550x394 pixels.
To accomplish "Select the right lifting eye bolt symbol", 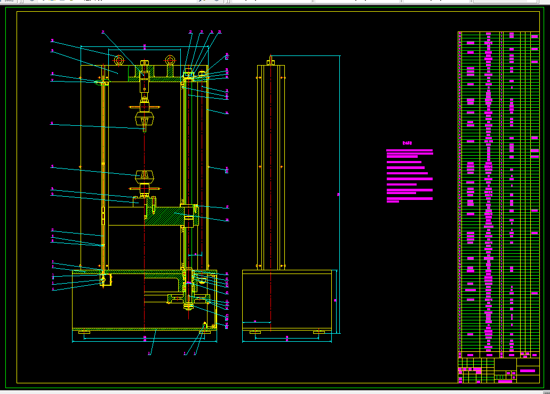I will [170, 60].
